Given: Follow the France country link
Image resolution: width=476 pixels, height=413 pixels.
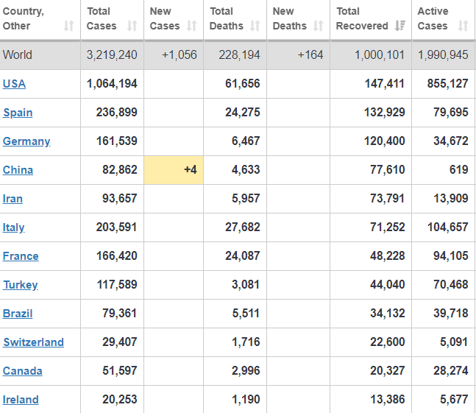Looking at the screenshot, I should pos(21,256).
